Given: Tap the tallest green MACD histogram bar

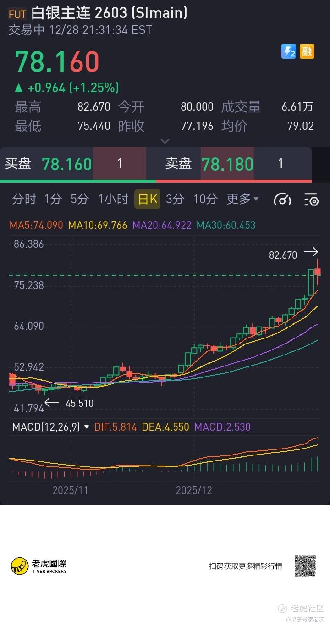Looking at the screenshot, I should 317,464.
